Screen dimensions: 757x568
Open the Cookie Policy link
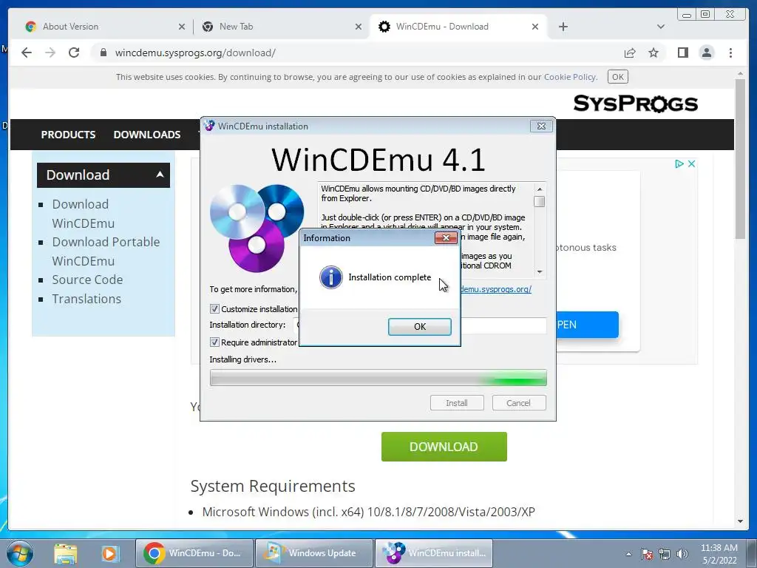coord(570,77)
